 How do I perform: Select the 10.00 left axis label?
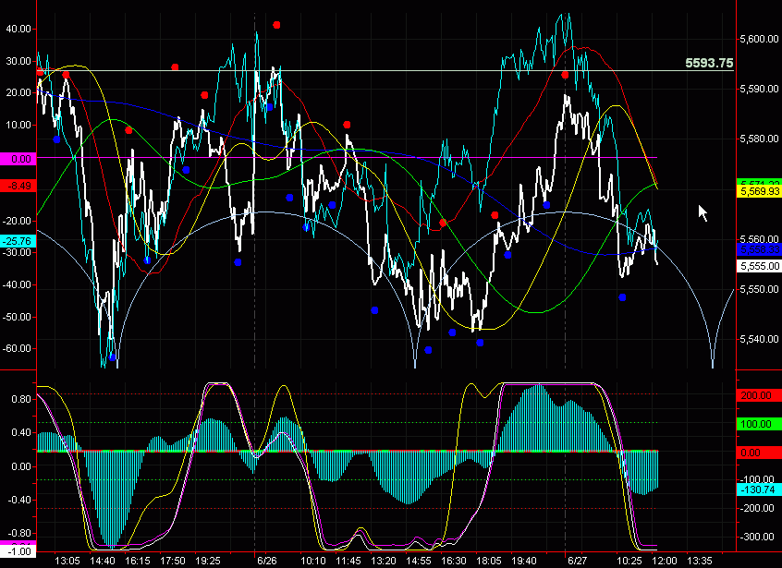pyautogui.click(x=18, y=125)
